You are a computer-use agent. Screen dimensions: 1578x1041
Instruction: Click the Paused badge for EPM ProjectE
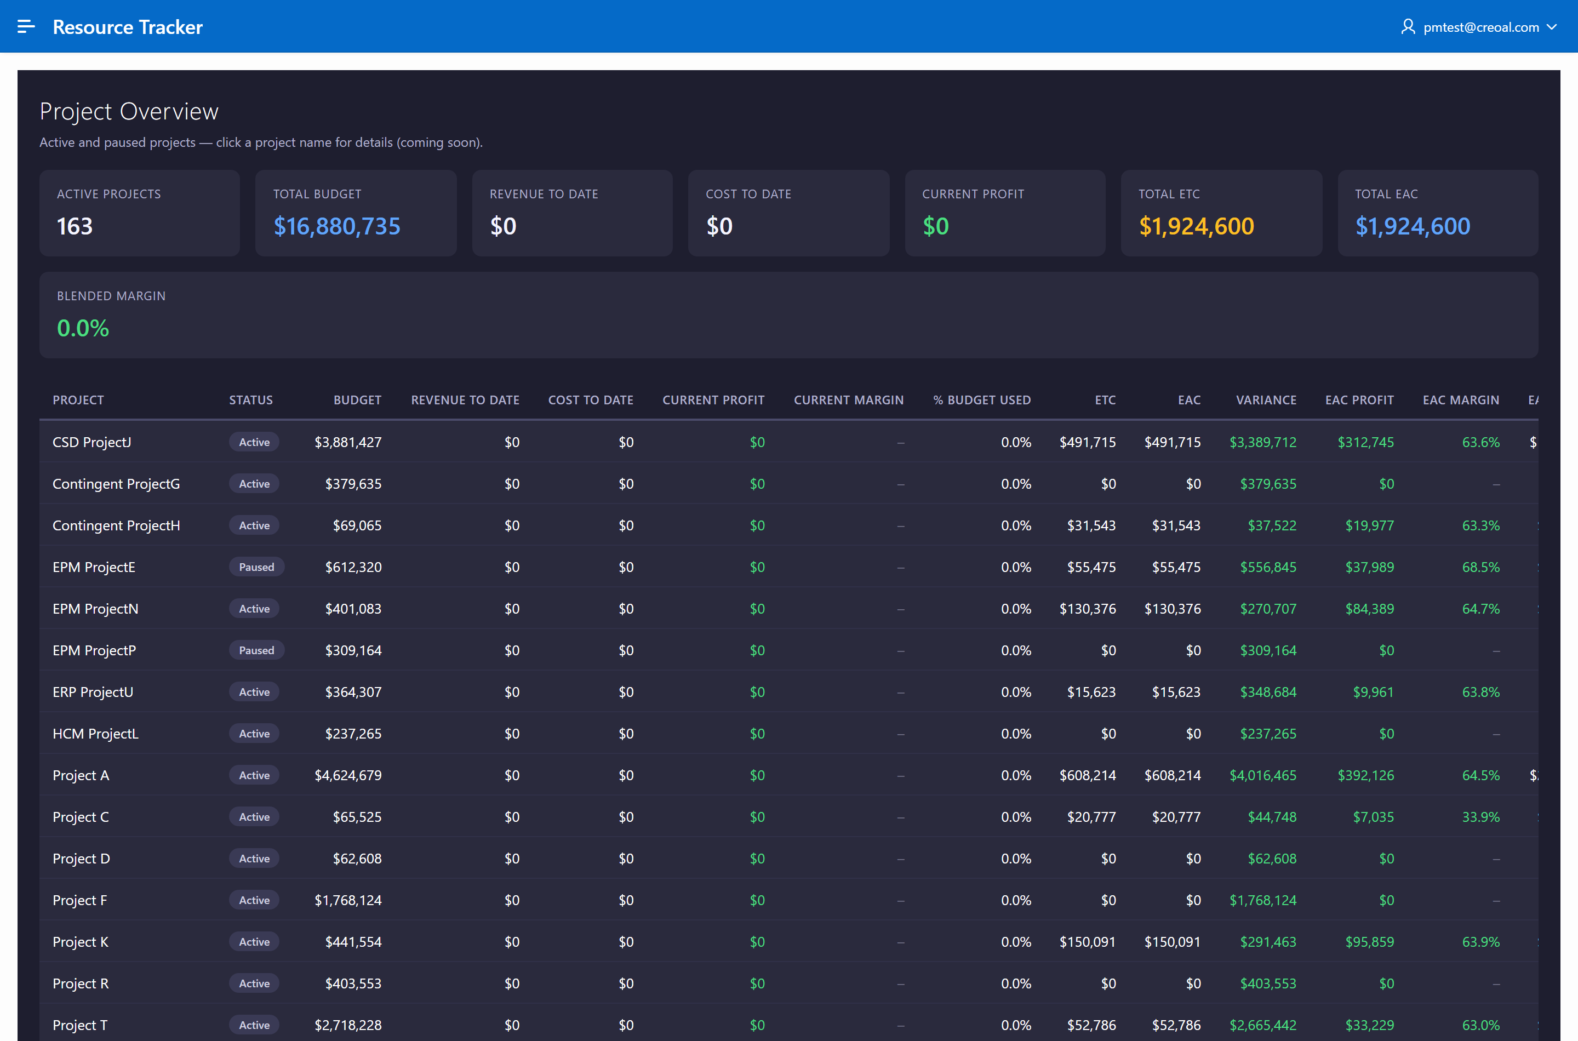[256, 567]
